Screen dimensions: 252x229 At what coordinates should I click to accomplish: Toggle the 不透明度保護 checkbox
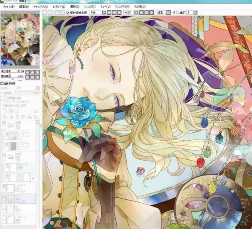click(2, 98)
